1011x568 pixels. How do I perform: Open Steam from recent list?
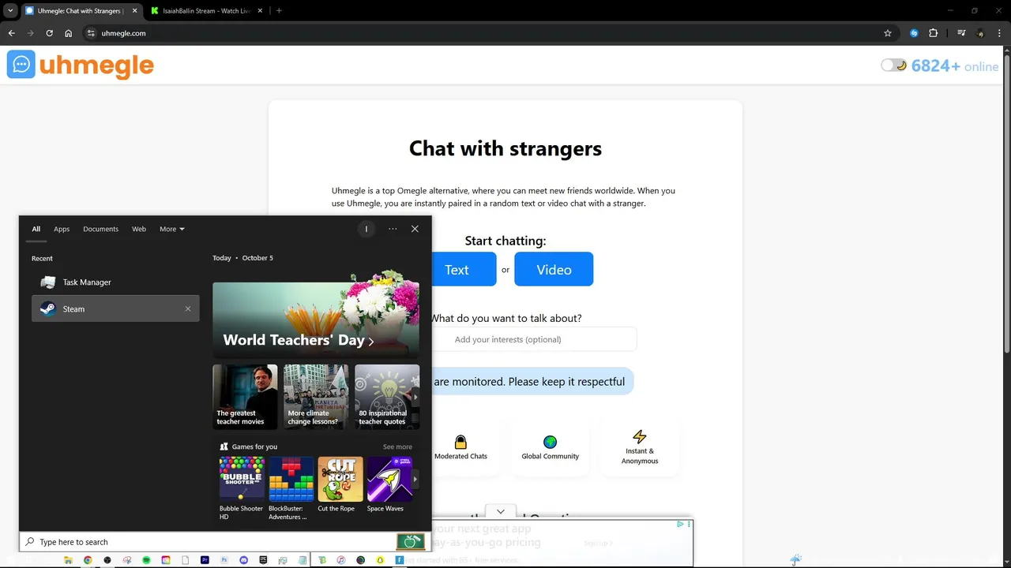pyautogui.click(x=115, y=309)
